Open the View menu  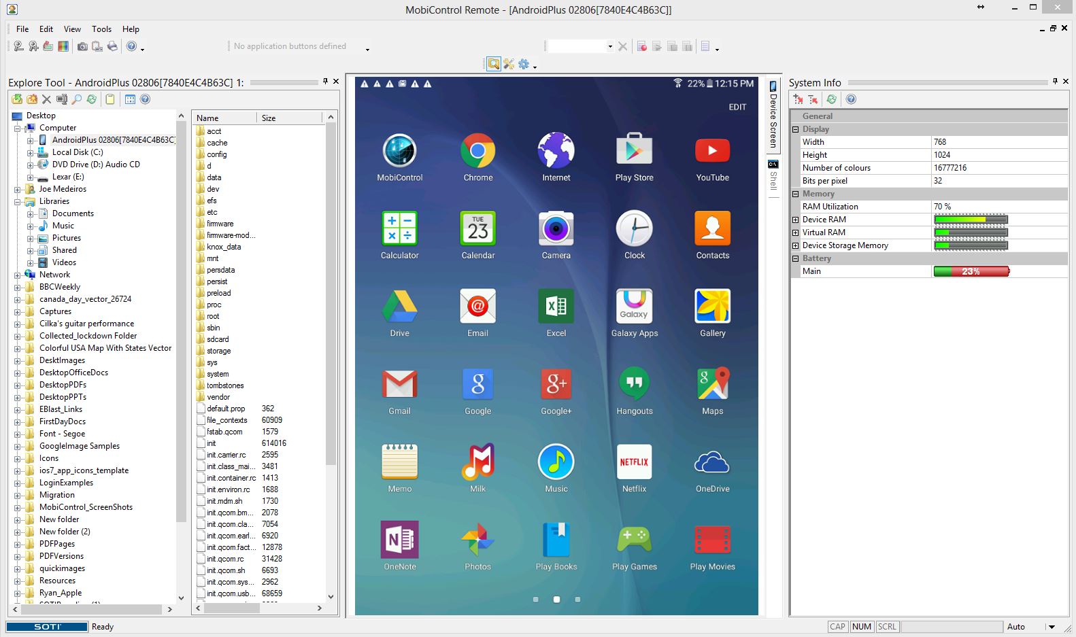point(72,29)
